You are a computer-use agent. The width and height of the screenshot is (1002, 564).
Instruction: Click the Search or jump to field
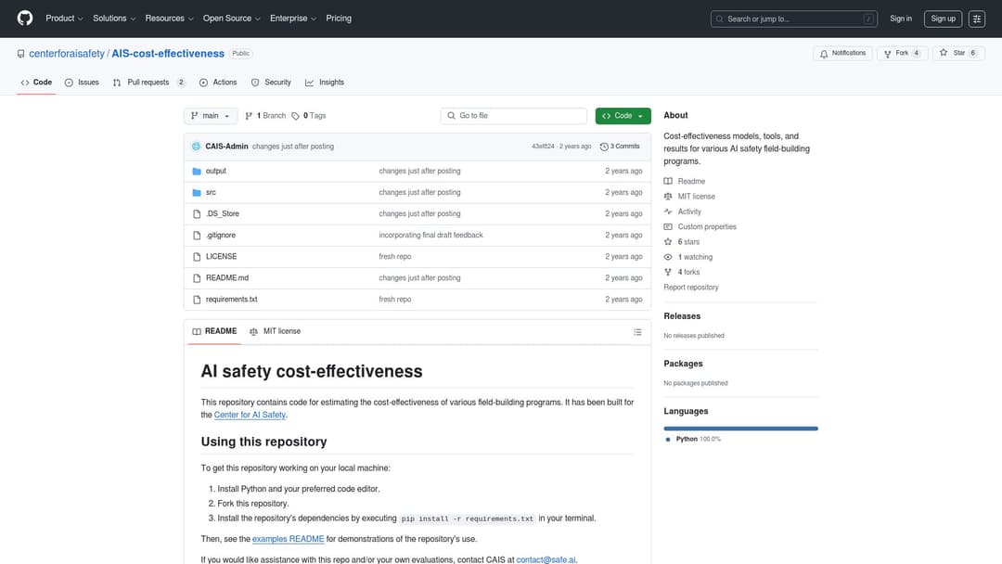click(x=793, y=19)
